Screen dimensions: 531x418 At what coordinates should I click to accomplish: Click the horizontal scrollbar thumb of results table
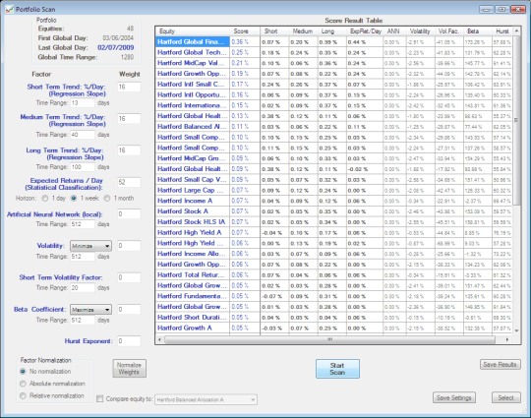[329, 339]
